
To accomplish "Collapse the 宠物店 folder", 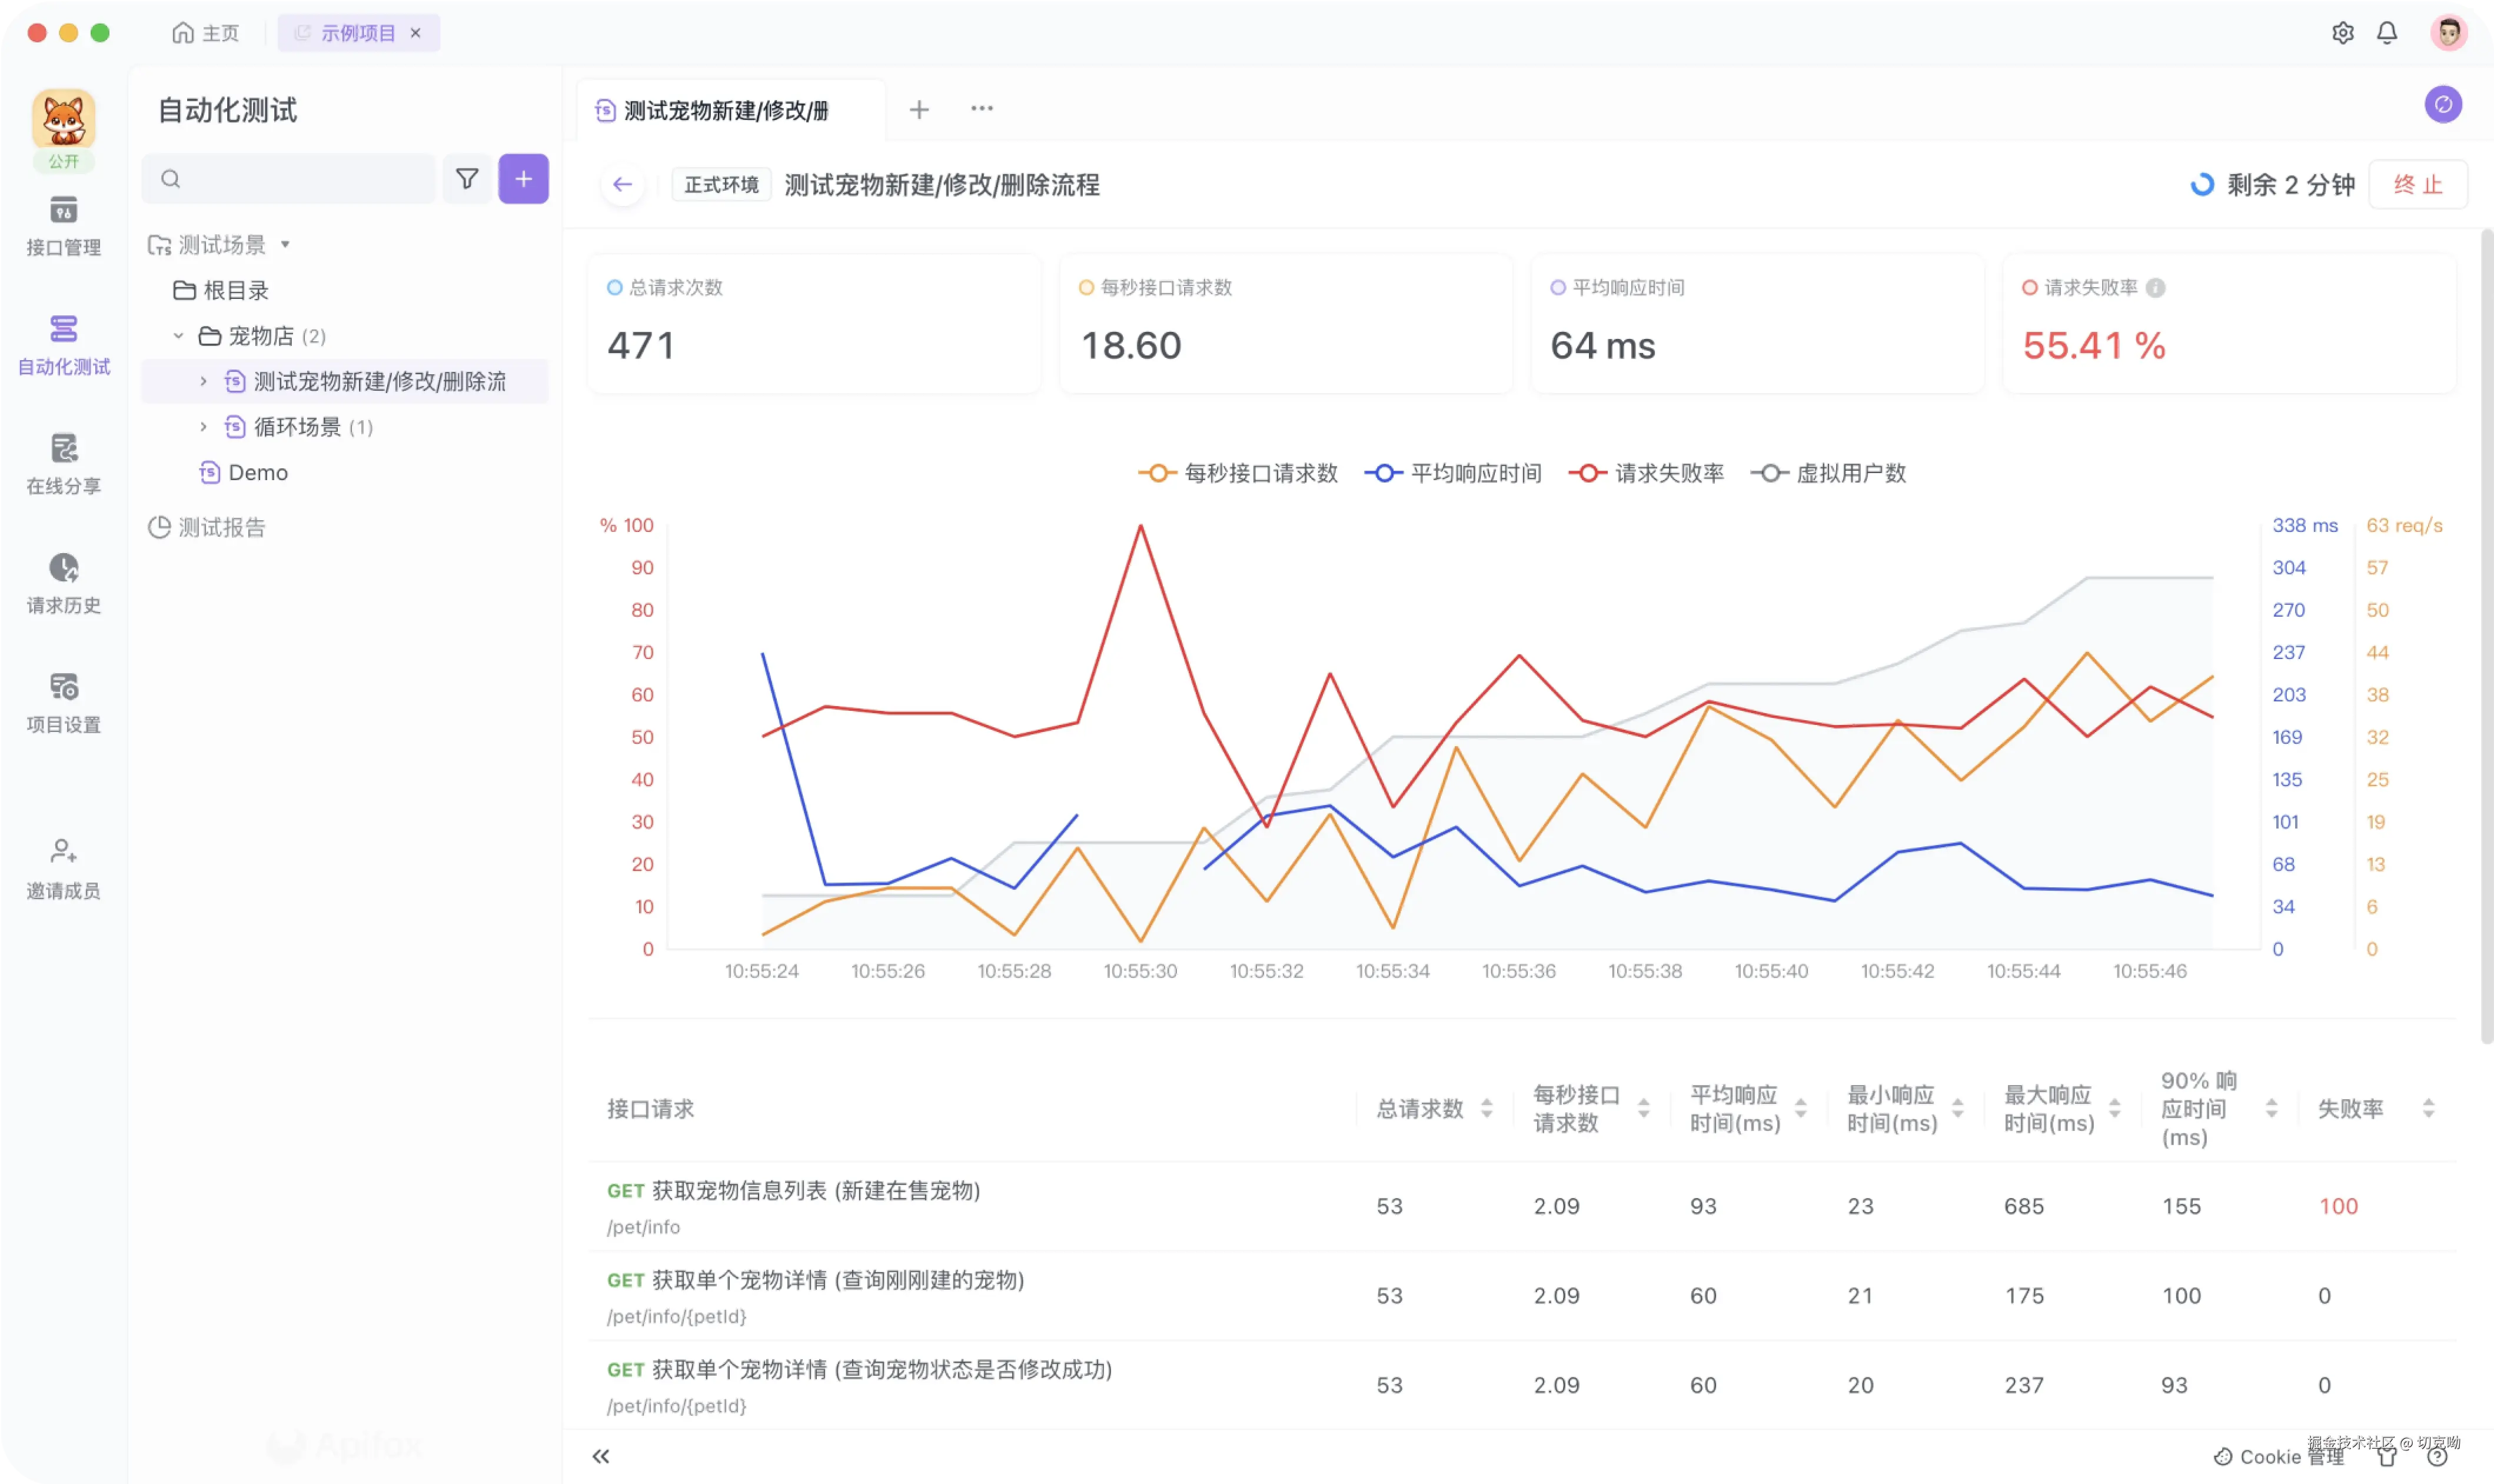I will 178,336.
